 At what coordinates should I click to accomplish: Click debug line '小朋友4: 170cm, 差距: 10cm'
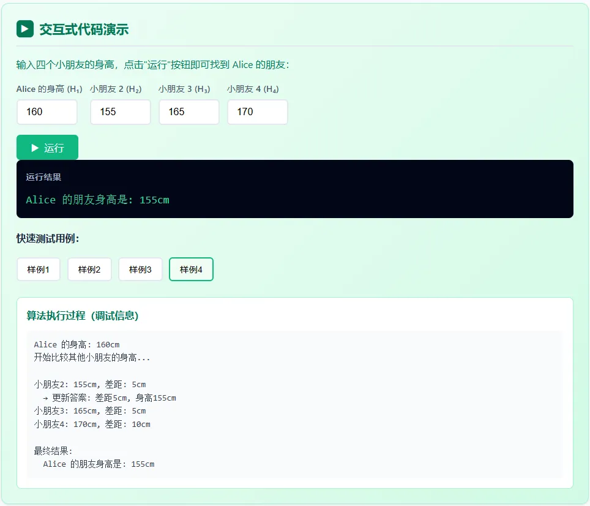[x=92, y=425]
